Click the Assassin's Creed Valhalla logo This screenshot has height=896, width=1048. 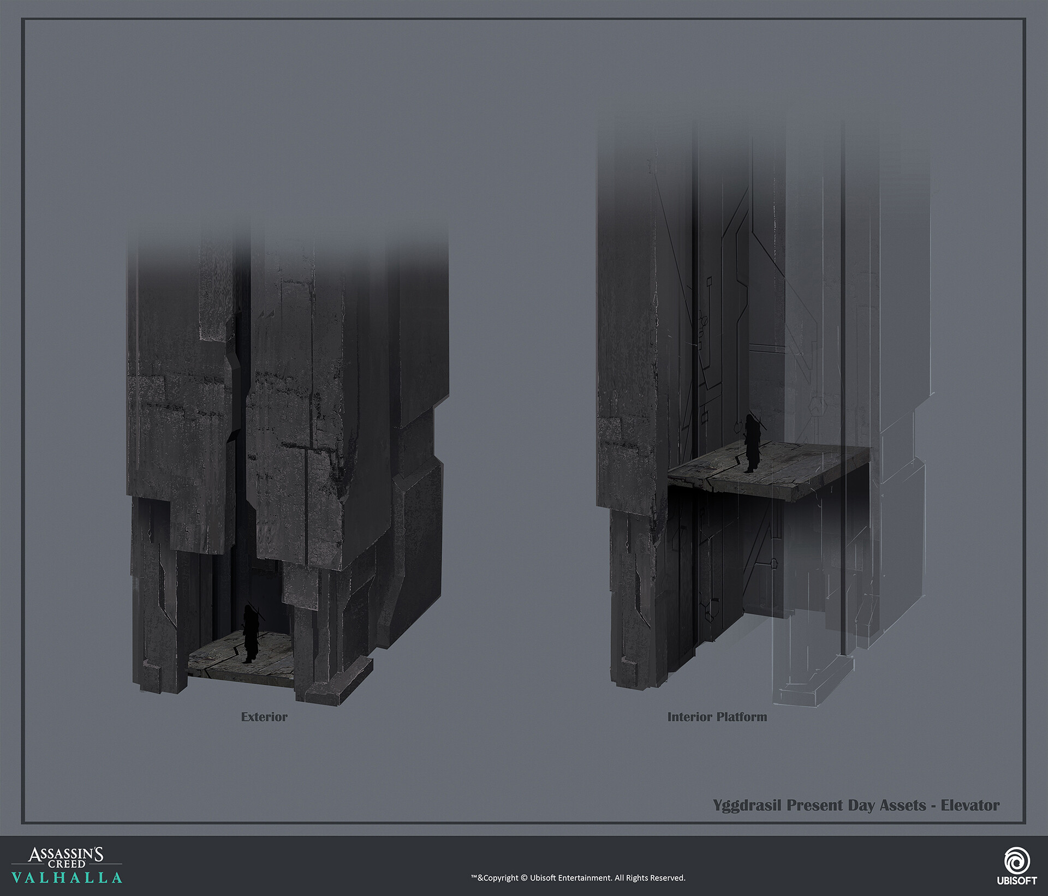point(67,865)
